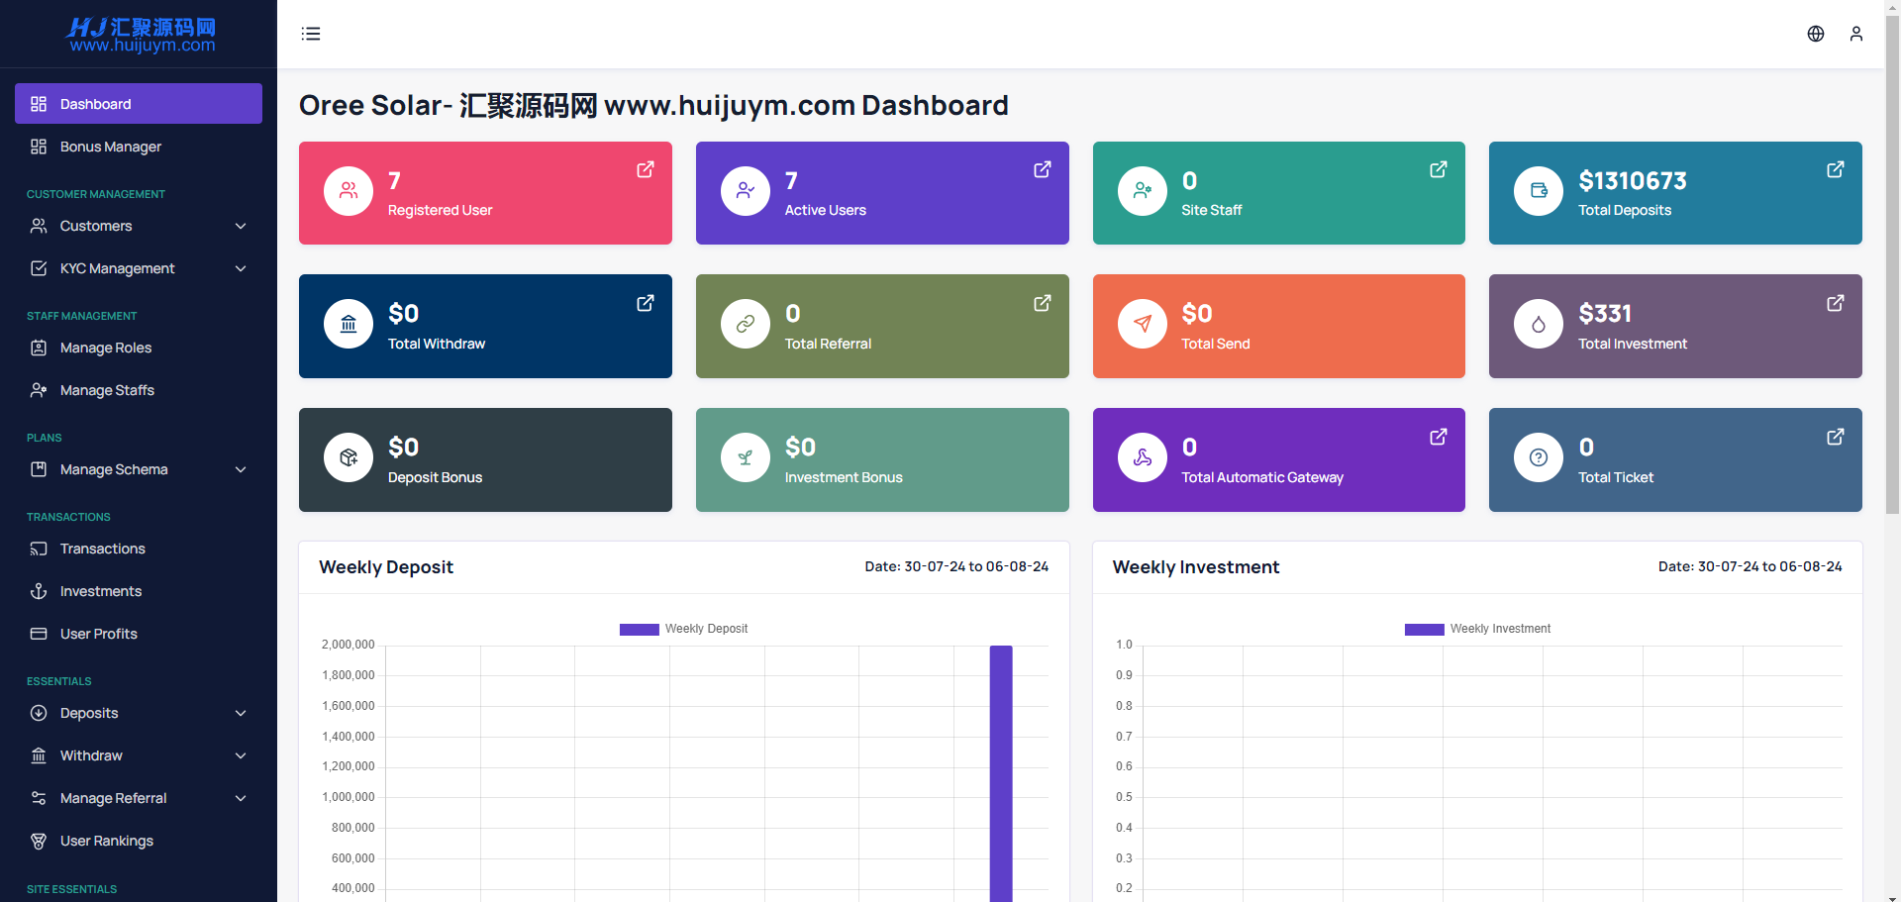Open the Customers menu entry
1901x902 pixels.
coord(139,226)
